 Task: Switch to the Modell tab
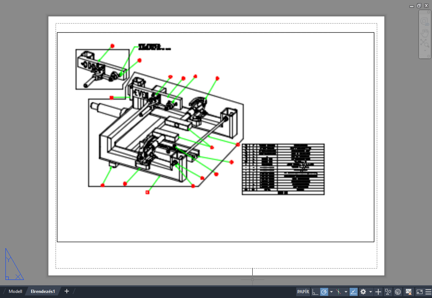pos(15,291)
